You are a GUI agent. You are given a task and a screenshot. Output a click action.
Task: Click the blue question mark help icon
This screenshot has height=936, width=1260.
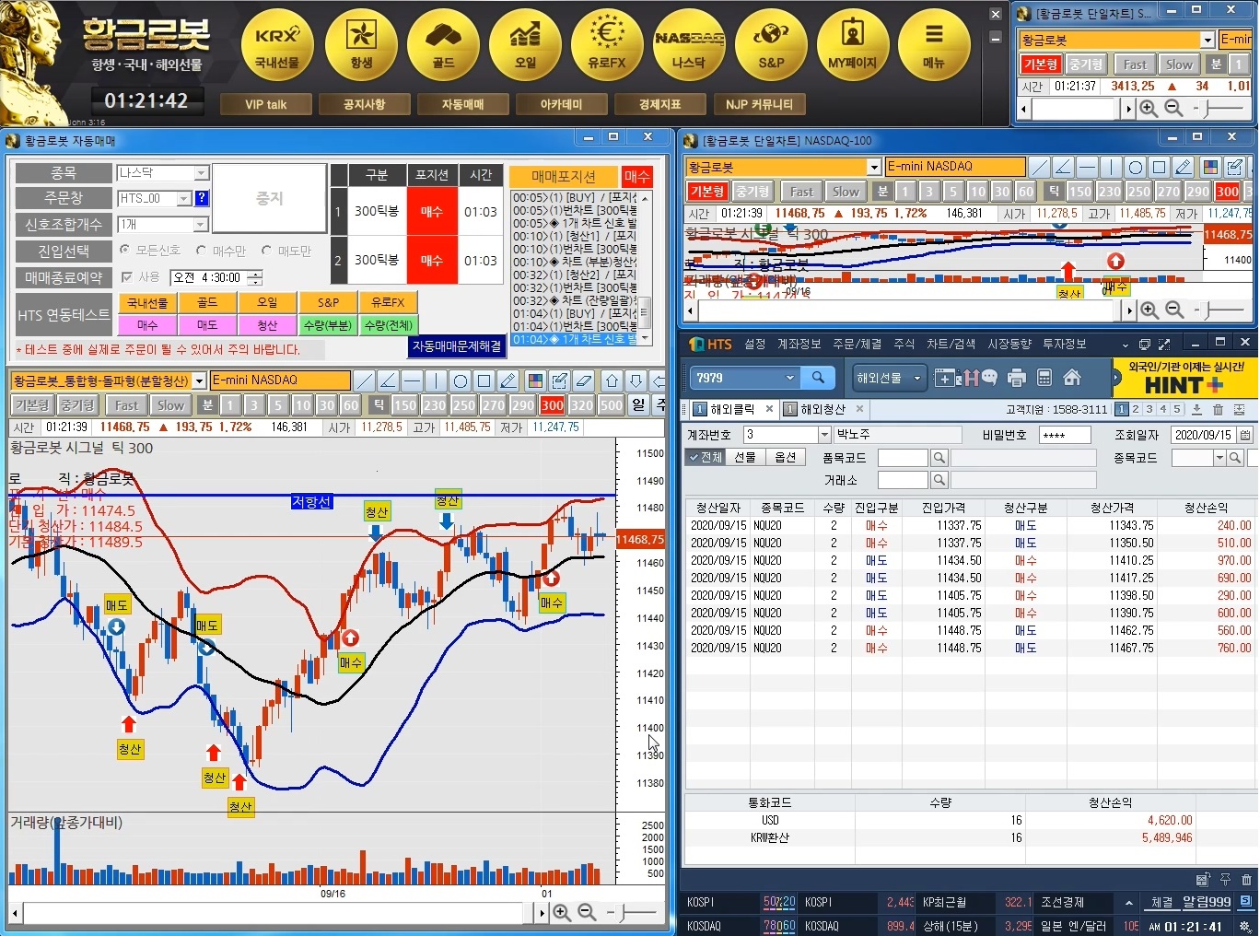pos(202,198)
